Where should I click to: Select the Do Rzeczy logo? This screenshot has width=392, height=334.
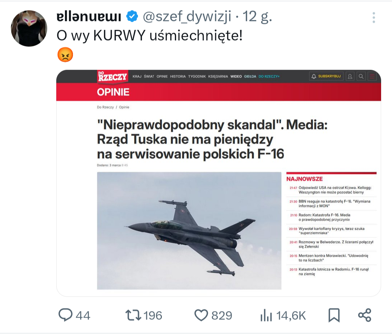coord(113,76)
